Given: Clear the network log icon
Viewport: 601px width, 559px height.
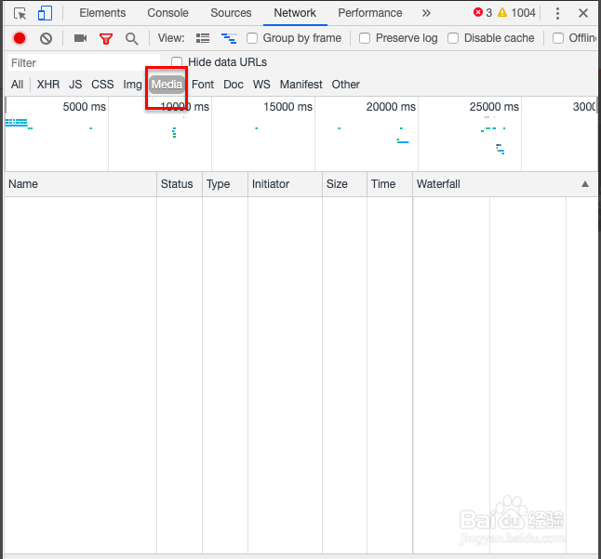Looking at the screenshot, I should (x=46, y=38).
